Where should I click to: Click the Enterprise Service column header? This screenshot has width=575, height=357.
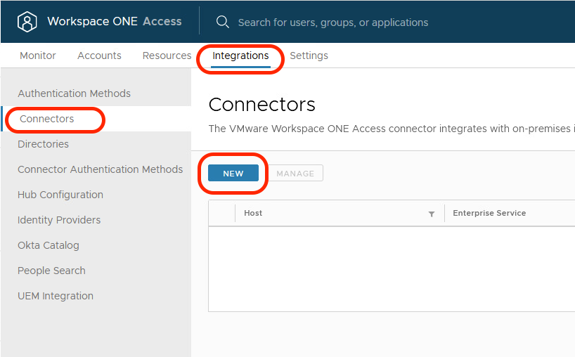click(x=489, y=213)
